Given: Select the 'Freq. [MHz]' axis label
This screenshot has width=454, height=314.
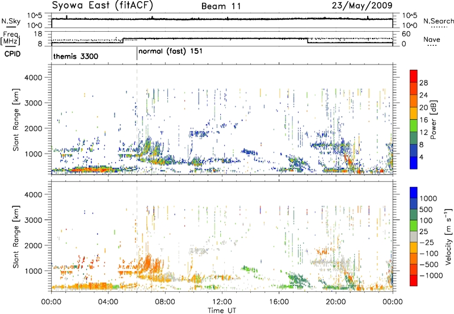Looking at the screenshot, I should click(10, 38).
